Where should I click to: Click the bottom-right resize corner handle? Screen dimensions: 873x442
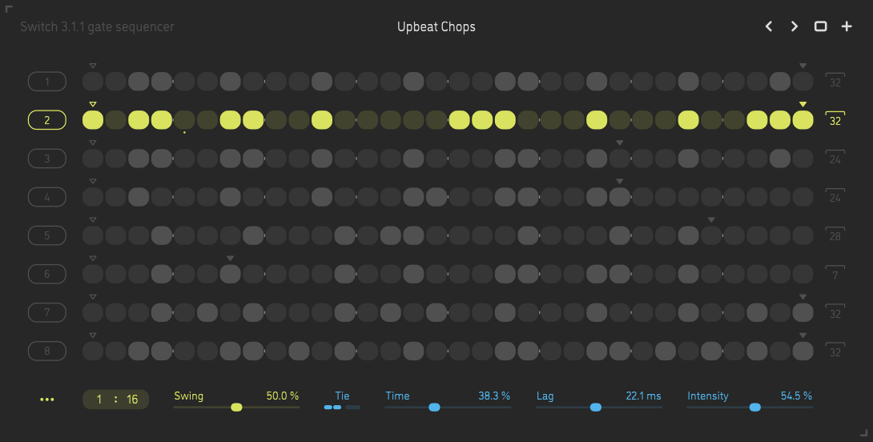[x=863, y=433]
